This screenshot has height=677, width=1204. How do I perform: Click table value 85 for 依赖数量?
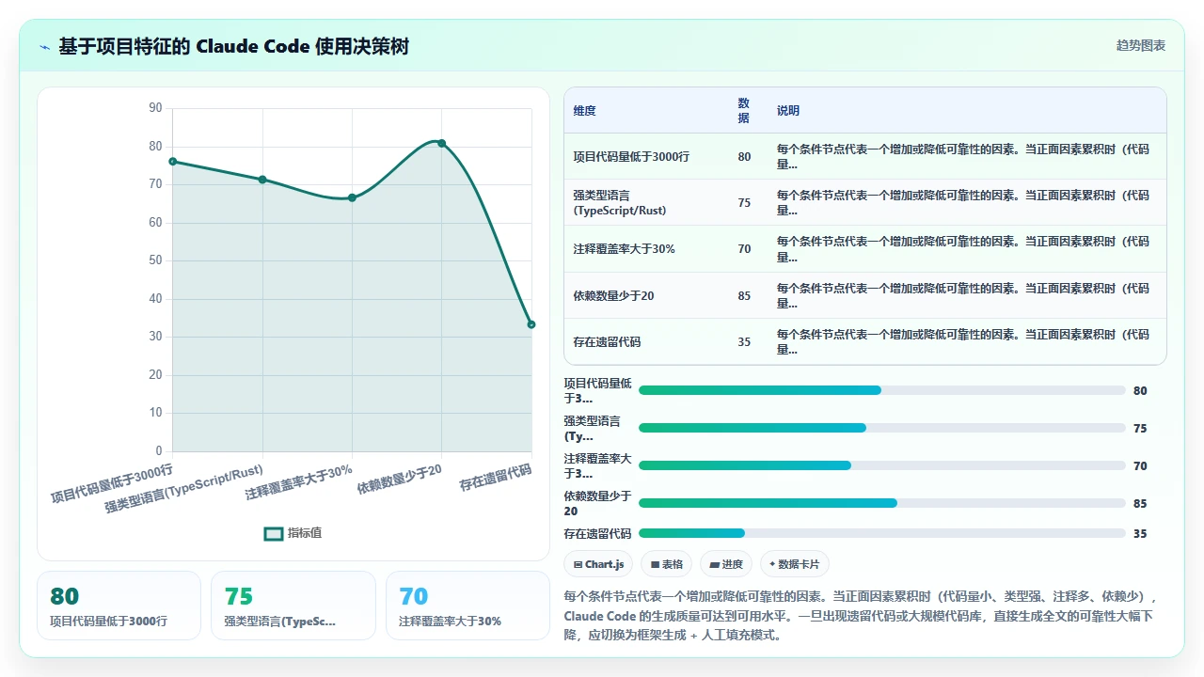coord(744,295)
